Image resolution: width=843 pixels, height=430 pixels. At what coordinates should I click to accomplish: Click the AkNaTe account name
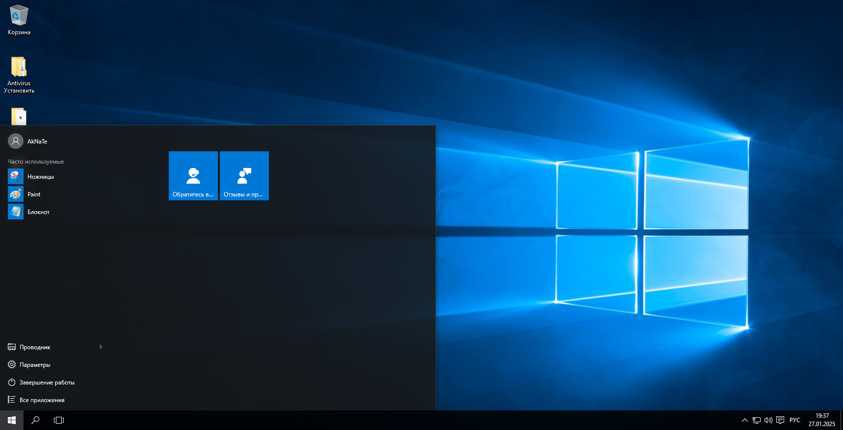pos(37,142)
